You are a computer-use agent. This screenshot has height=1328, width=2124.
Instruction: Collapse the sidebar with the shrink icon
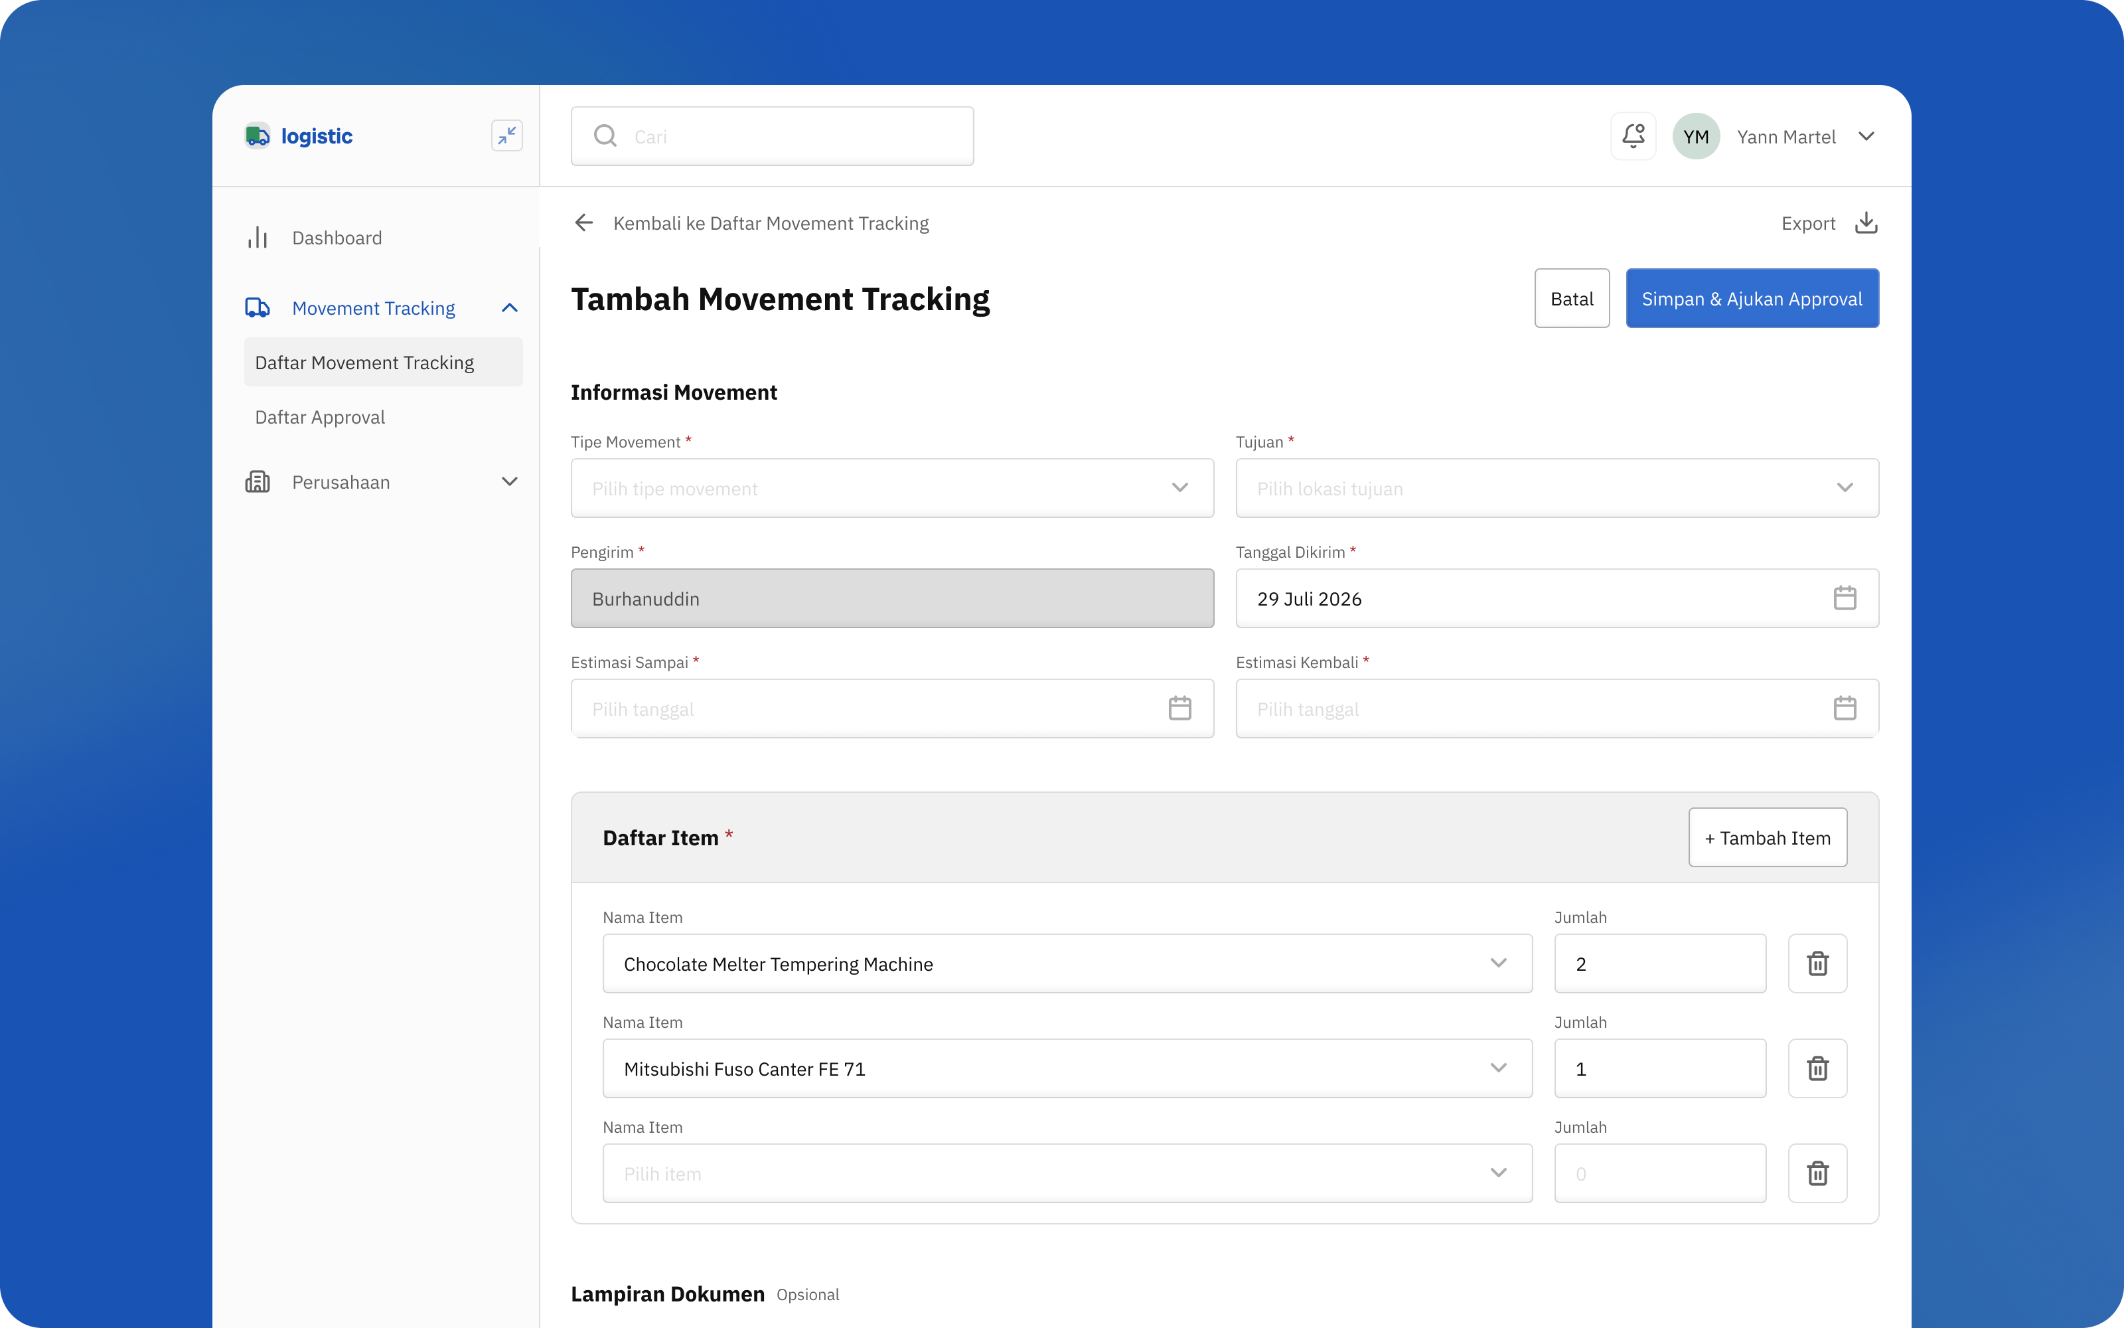506,136
